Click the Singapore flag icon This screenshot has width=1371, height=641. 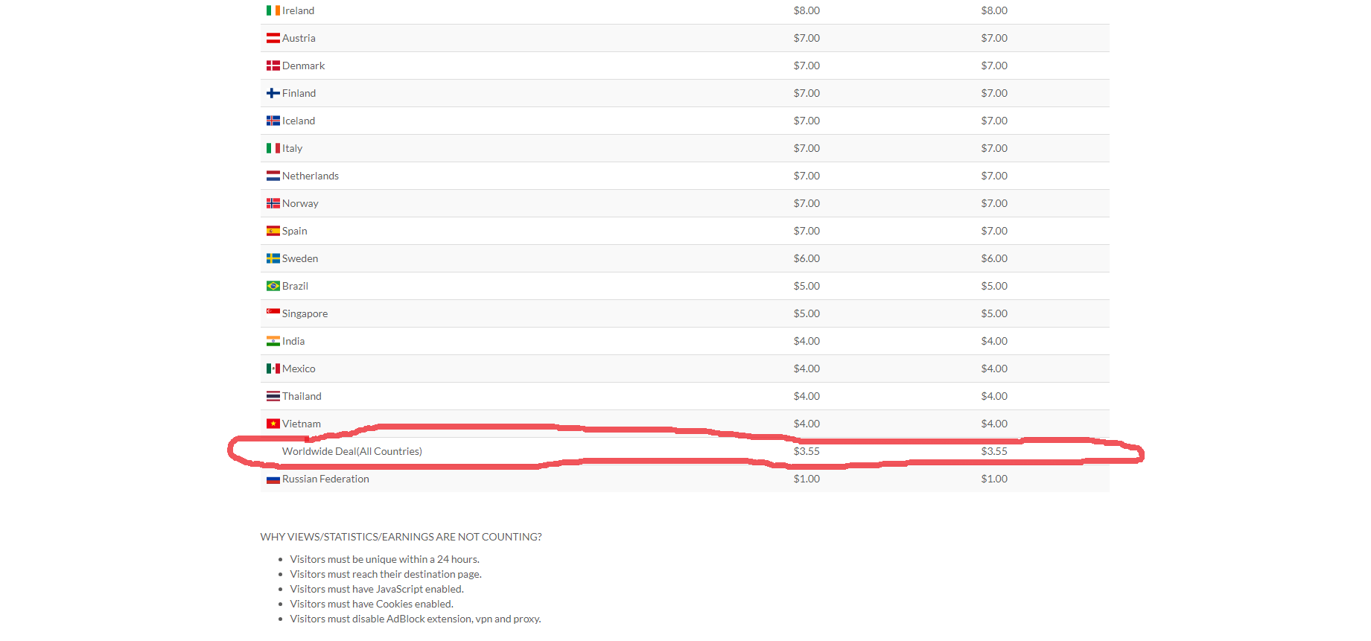tap(273, 312)
